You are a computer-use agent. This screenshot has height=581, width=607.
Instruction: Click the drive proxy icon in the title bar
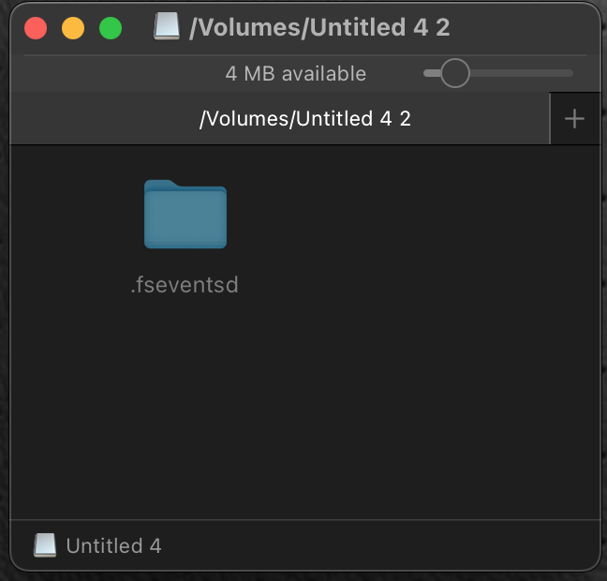167,26
